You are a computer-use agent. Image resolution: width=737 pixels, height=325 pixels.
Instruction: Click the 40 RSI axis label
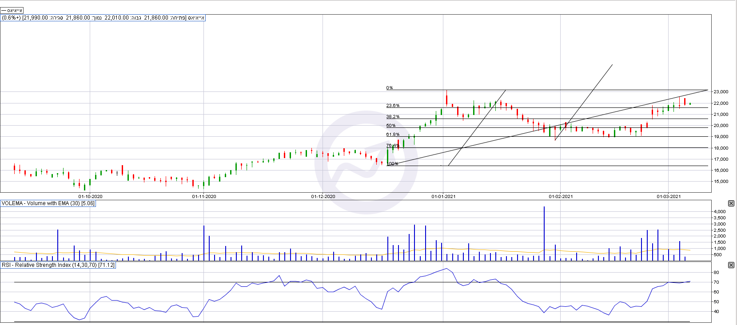716,312
